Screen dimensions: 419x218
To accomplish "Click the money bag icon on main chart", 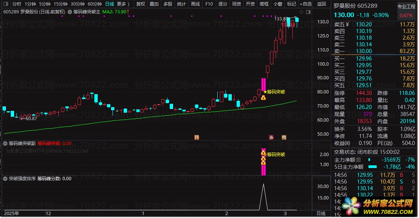I will [263, 98].
